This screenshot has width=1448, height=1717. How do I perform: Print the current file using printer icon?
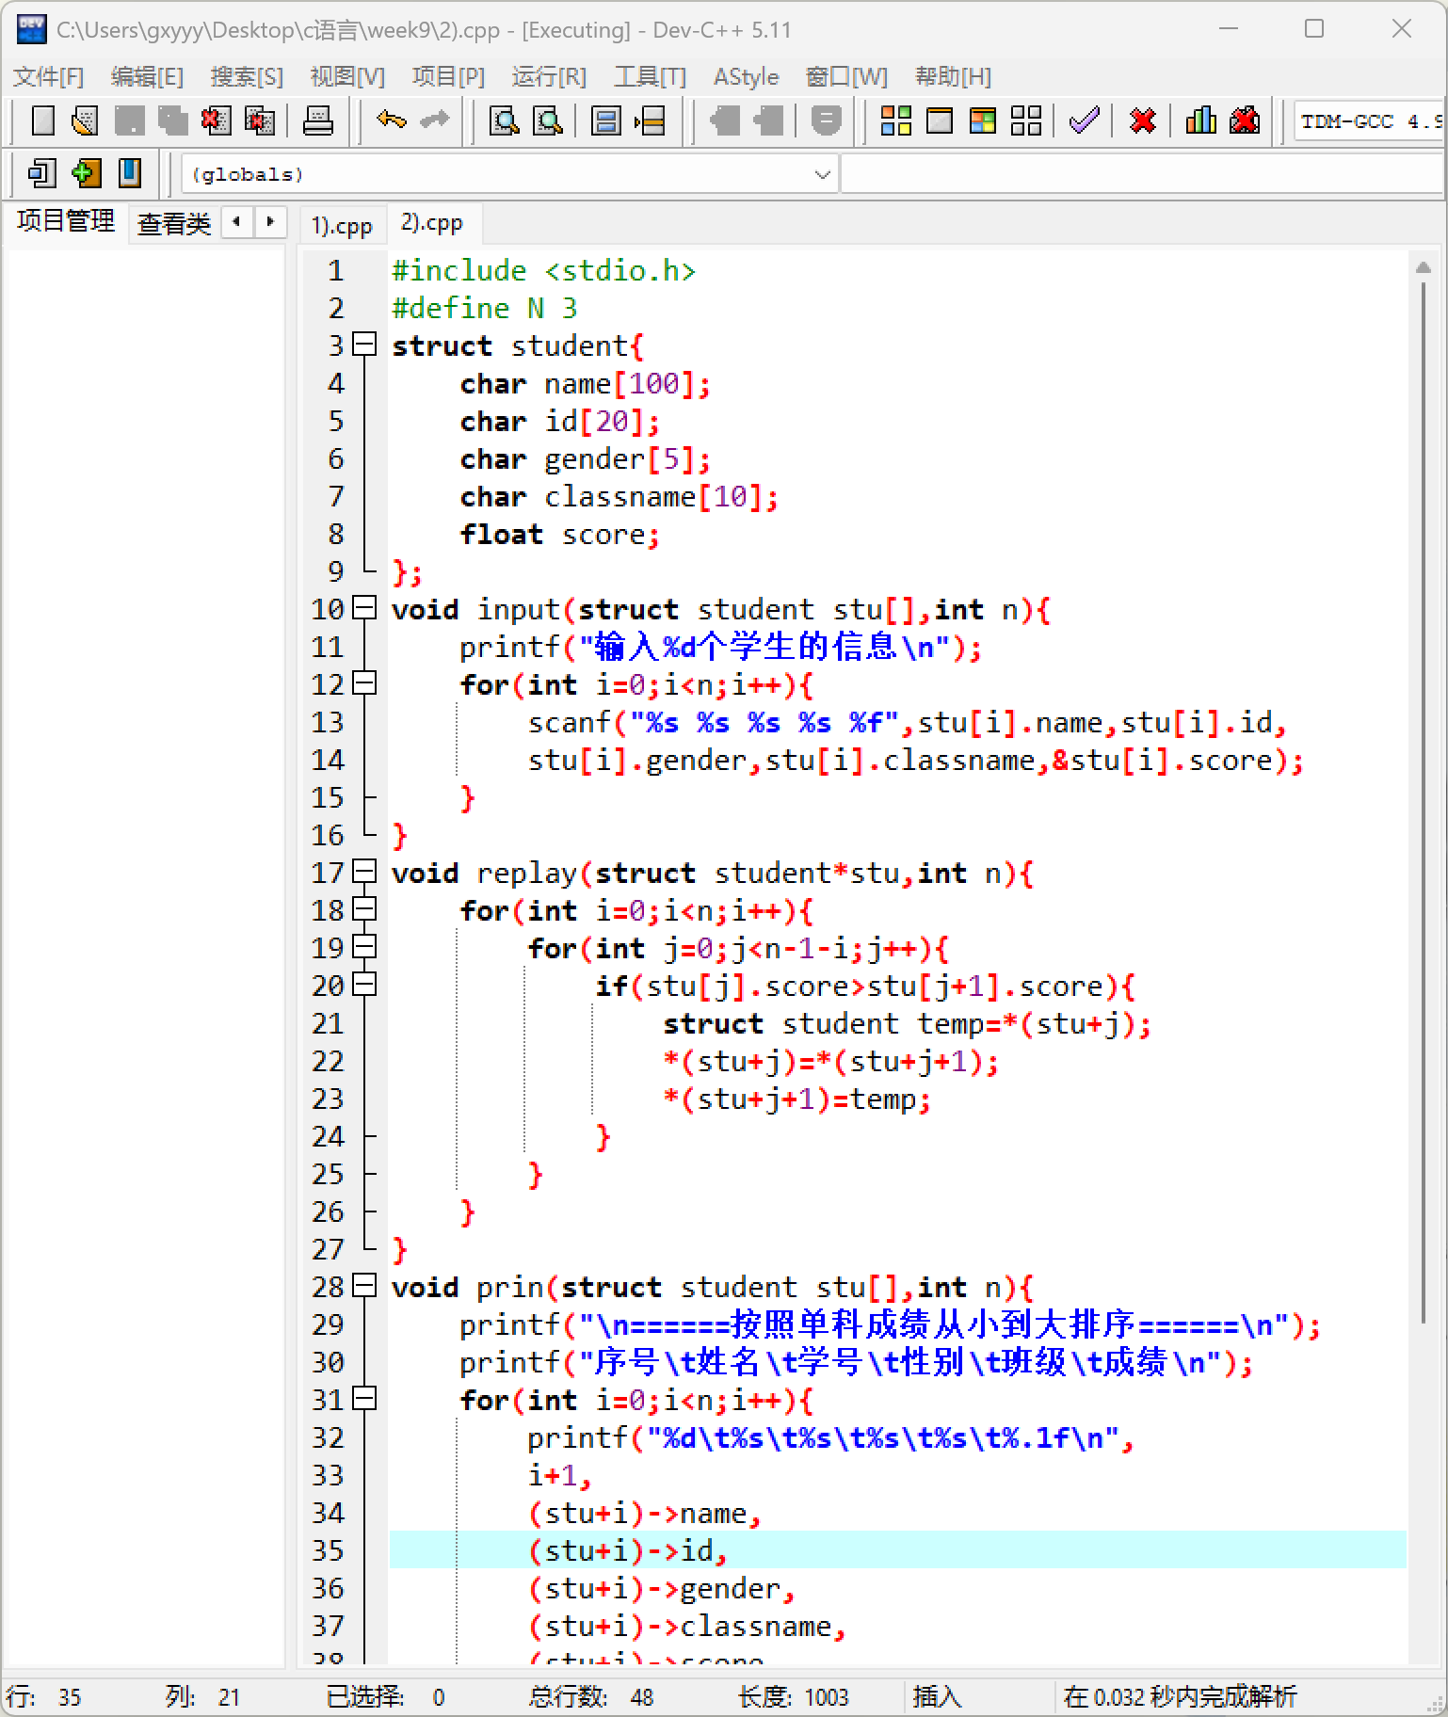pos(317,120)
